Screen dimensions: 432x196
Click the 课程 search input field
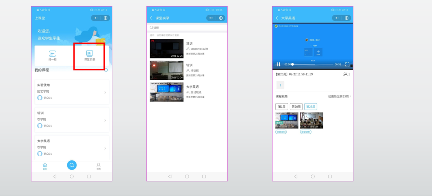[x=187, y=27]
